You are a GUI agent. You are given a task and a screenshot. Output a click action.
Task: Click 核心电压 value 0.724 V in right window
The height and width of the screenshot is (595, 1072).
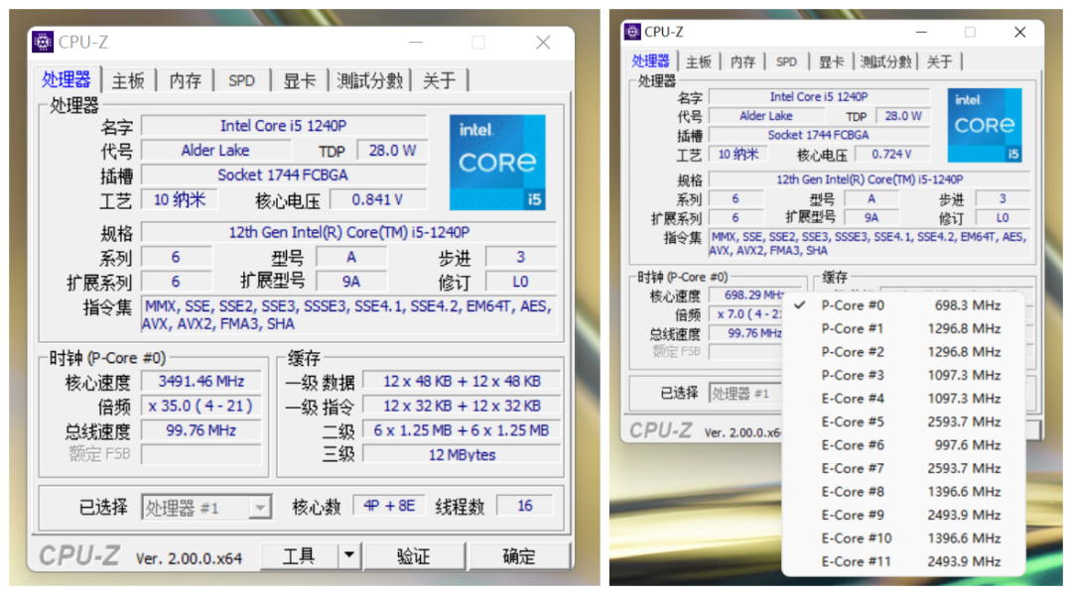891,155
